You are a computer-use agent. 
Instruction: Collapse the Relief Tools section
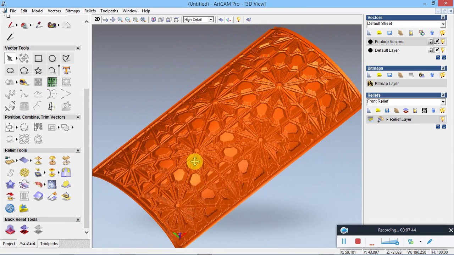[x=78, y=150]
